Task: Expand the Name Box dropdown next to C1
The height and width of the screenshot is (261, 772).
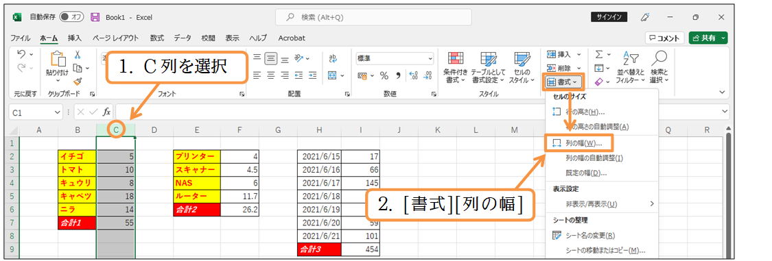Action: [58, 112]
